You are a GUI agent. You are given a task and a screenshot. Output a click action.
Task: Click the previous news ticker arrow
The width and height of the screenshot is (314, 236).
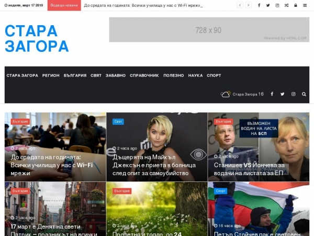240,5
